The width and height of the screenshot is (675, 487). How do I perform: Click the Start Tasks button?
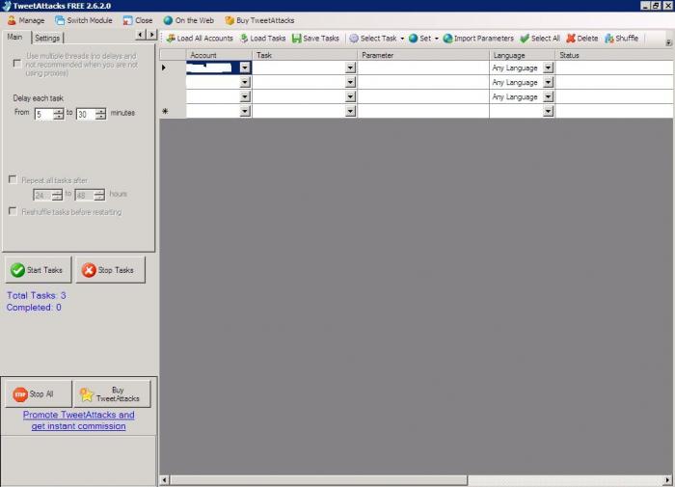tap(38, 270)
